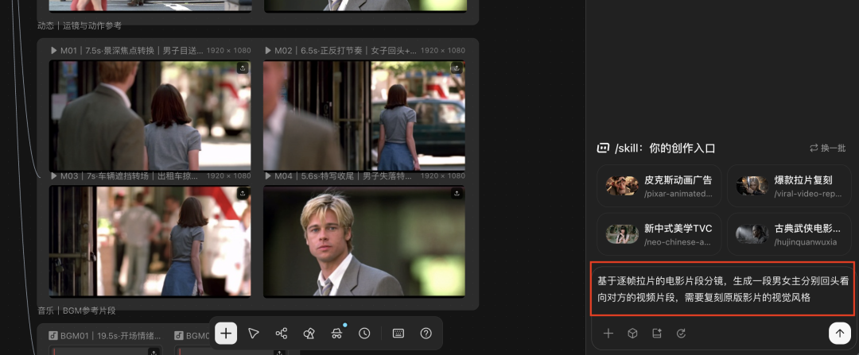Choose the 爆款拉片复刻 skill card

790,186
